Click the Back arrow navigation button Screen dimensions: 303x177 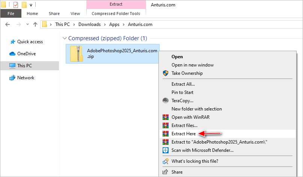pyautogui.click(x=8, y=24)
